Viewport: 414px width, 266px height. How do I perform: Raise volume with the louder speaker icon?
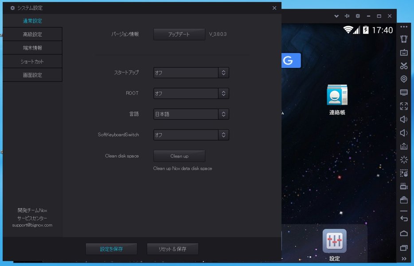(x=404, y=119)
